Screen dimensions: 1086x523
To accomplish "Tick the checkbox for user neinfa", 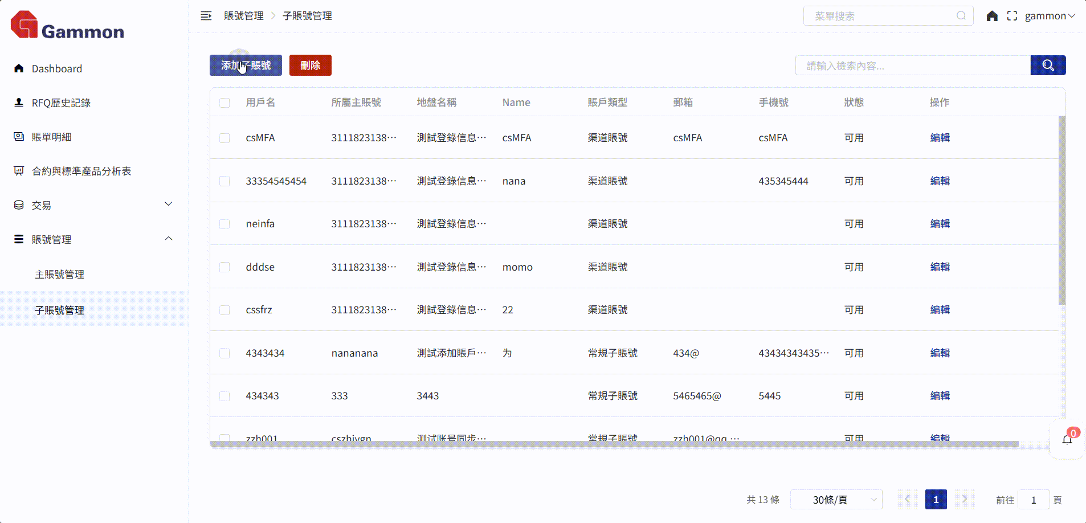I will pyautogui.click(x=224, y=224).
